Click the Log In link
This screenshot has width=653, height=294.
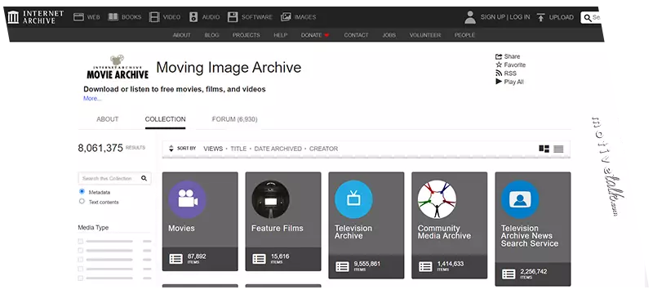point(520,17)
